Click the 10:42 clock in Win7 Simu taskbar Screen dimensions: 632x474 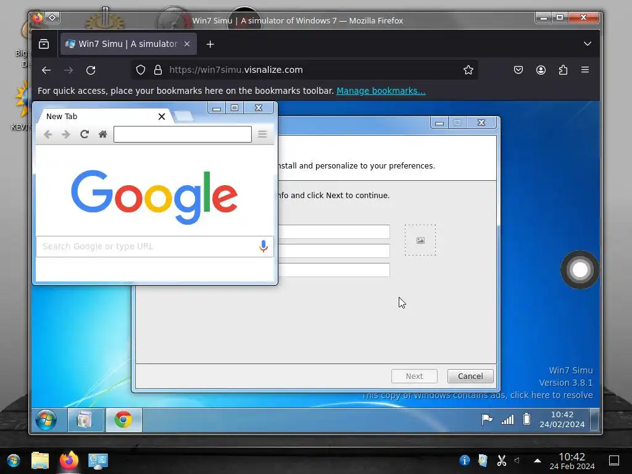pos(562,419)
